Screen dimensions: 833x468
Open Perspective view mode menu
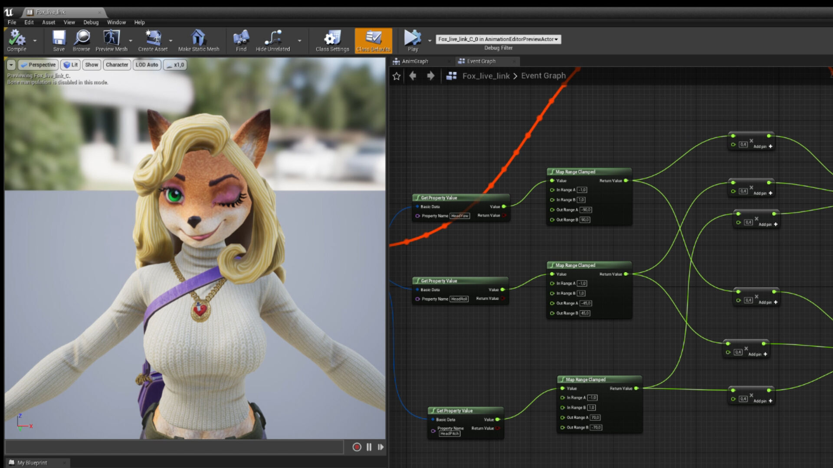click(x=38, y=65)
